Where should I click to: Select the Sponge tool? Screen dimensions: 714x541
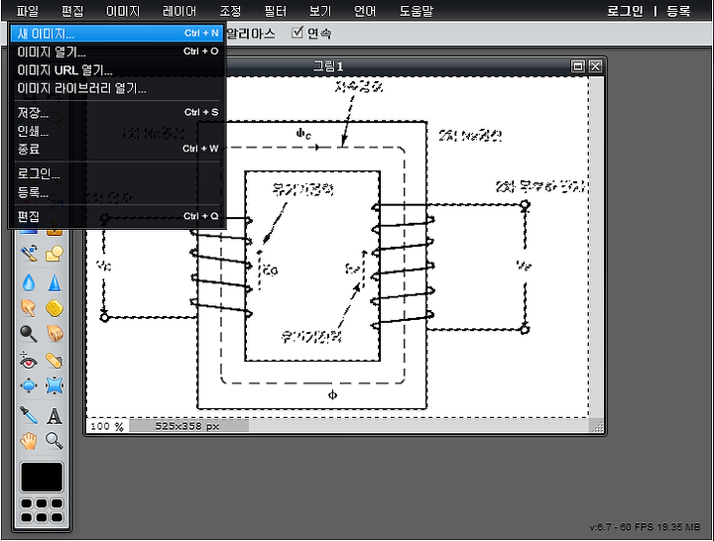click(x=55, y=308)
